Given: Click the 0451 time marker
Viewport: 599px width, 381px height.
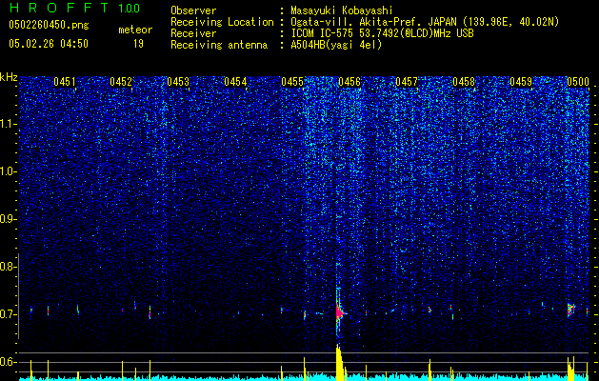Looking at the screenshot, I should [64, 82].
